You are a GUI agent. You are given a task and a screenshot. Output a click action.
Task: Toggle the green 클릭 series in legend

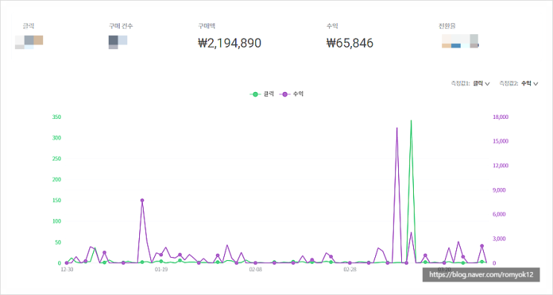pyautogui.click(x=262, y=94)
